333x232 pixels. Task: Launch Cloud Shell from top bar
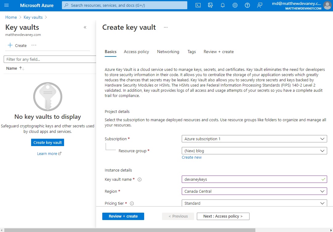198,5
